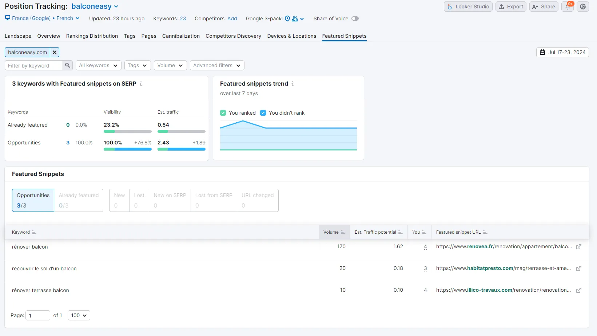
Task: Uncheck You didn't rank checkbox
Action: click(263, 113)
